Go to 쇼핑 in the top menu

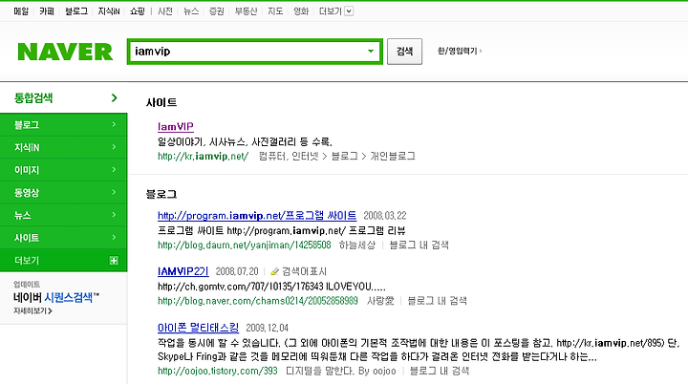click(x=138, y=11)
